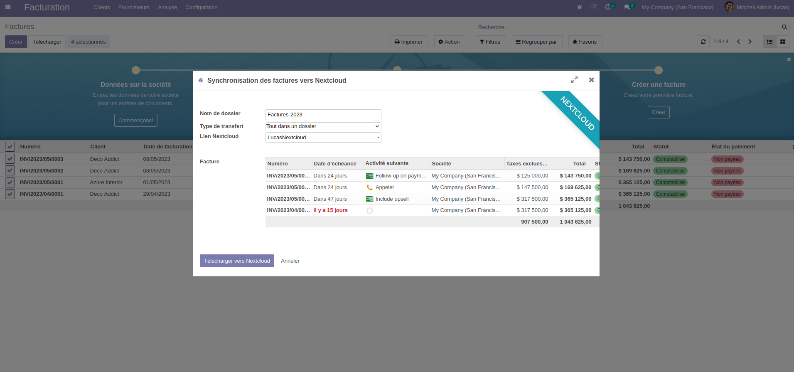794x372 pixels.
Task: Uncheck invoice INV/2023/05/0003 checkbox
Action: 10,159
